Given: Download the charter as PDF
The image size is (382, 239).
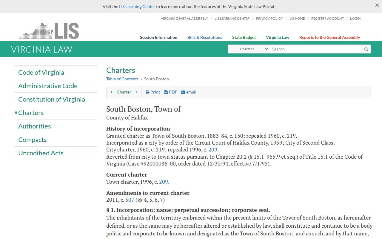Looking at the screenshot, I should click(x=171, y=92).
